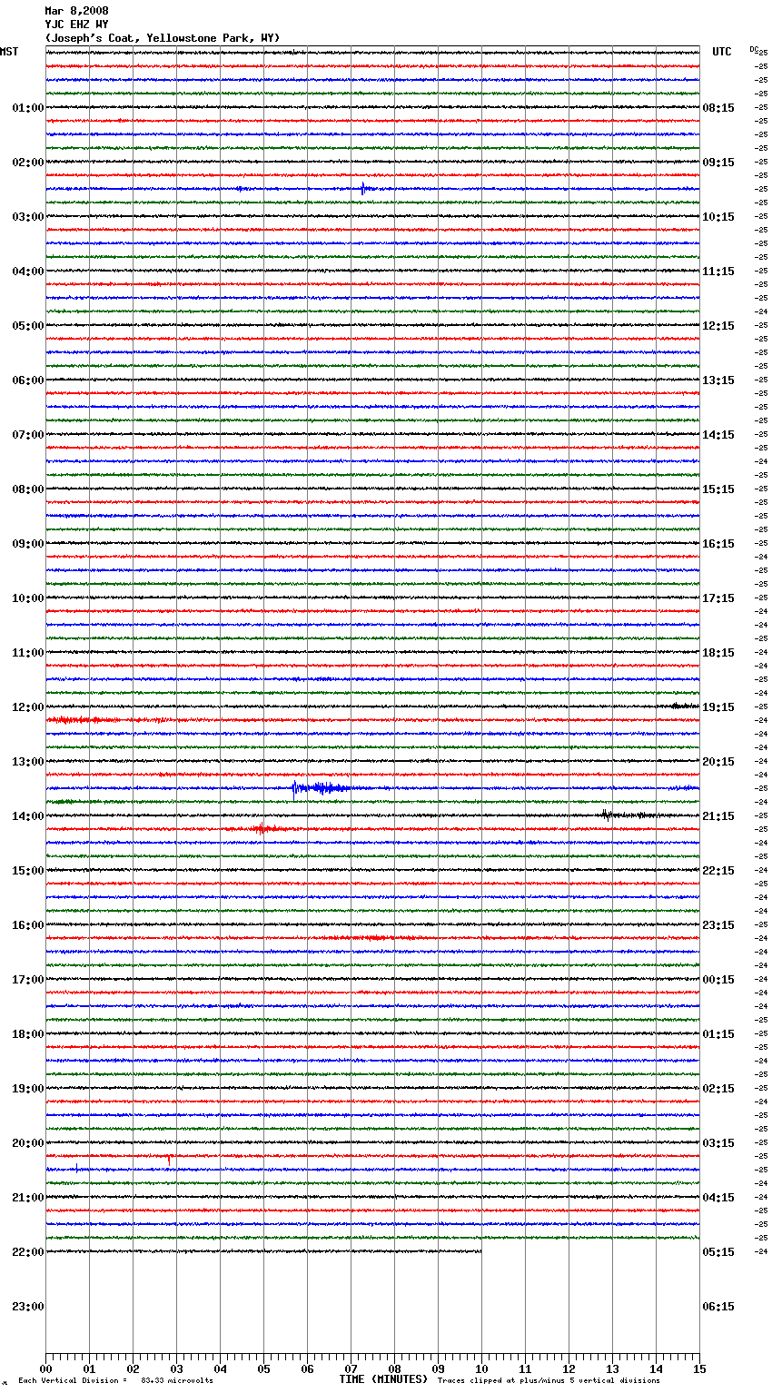772x1393 pixels.
Task: Click the UTC time label "17:15"
Action: (718, 598)
